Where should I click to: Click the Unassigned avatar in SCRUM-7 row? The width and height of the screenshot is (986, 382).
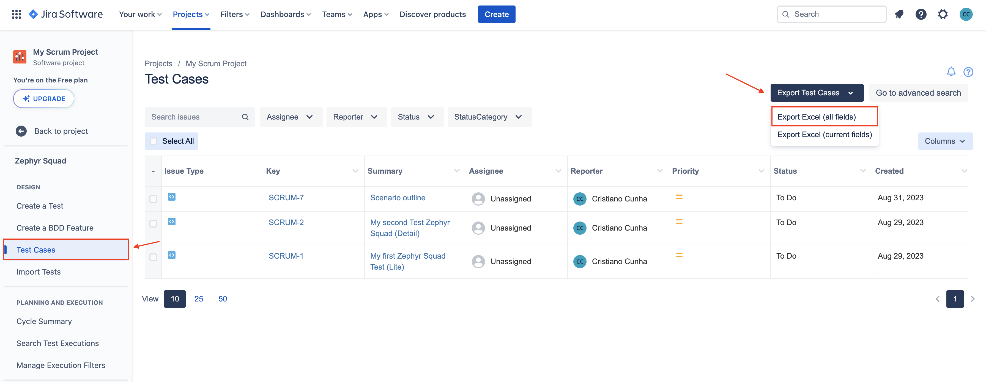478,199
